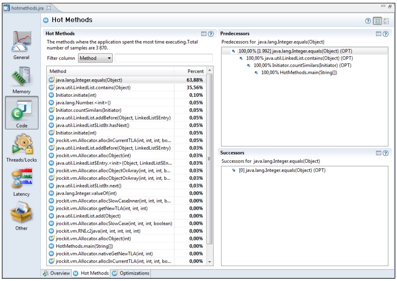Select jrockit.vm.Allocator.allocSlowCaseInner row

[126, 201]
